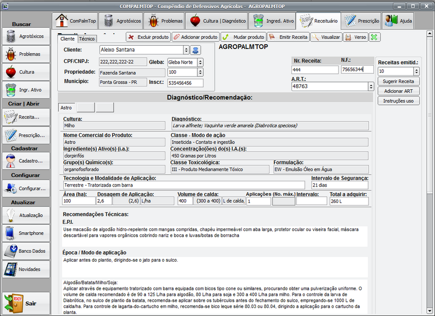Image resolution: width=435 pixels, height=316 pixels.
Task: Click the blue client icon beside Cliente
Action: (196, 50)
